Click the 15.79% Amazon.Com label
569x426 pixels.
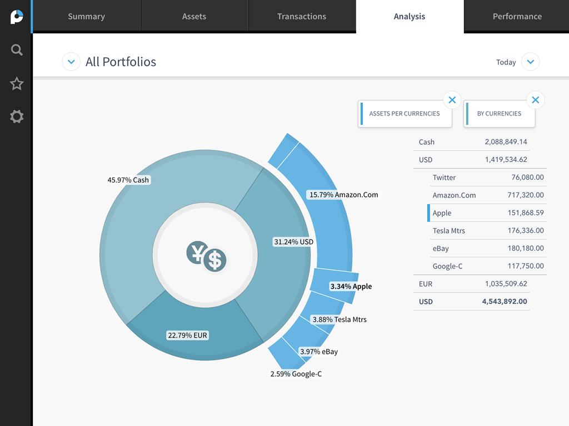point(343,195)
